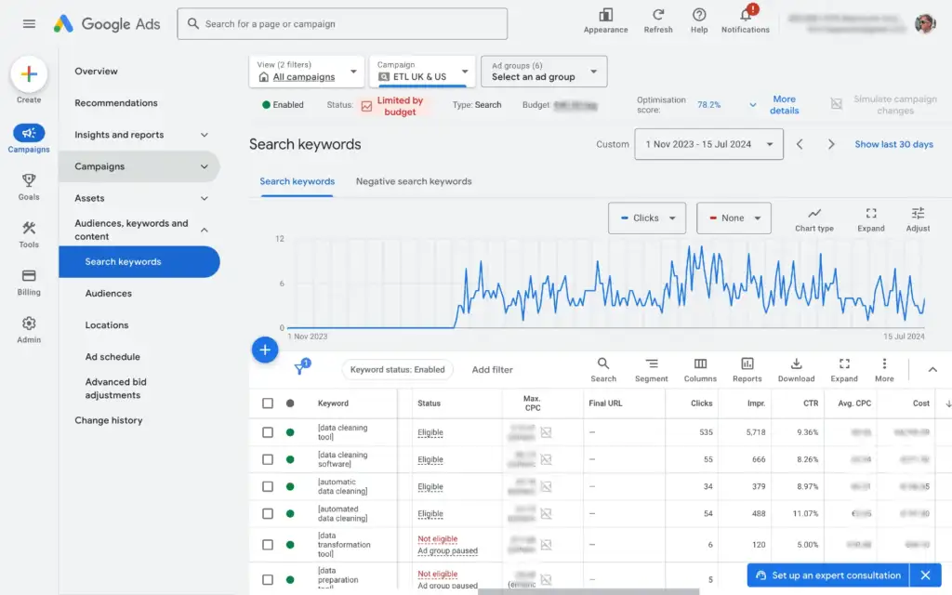Click Set up an expert consultation
The height and width of the screenshot is (595, 952).
[x=828, y=575]
